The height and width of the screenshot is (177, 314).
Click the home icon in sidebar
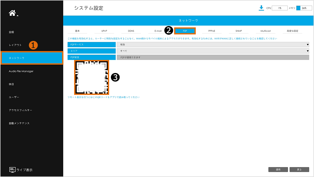coord(12,13)
